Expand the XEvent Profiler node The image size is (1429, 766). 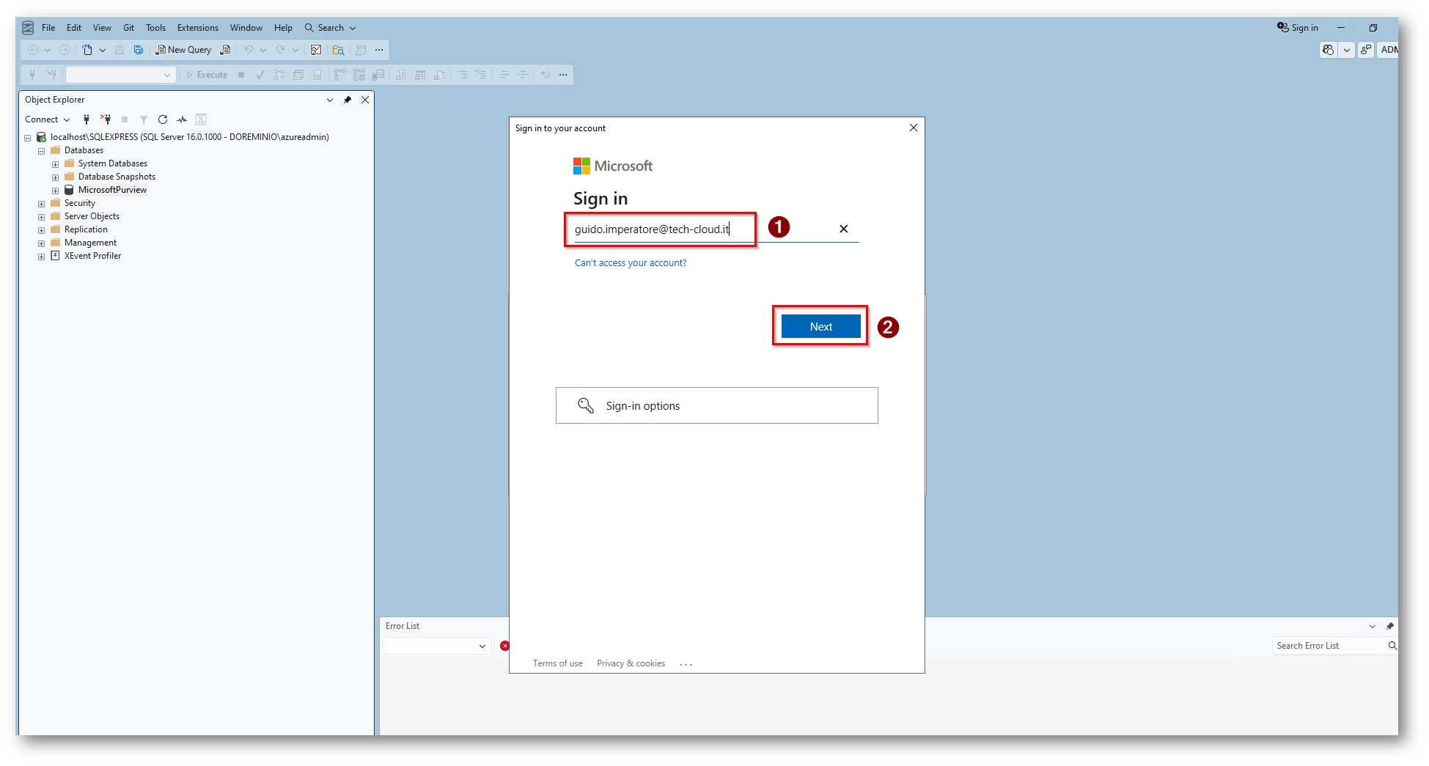(x=42, y=257)
